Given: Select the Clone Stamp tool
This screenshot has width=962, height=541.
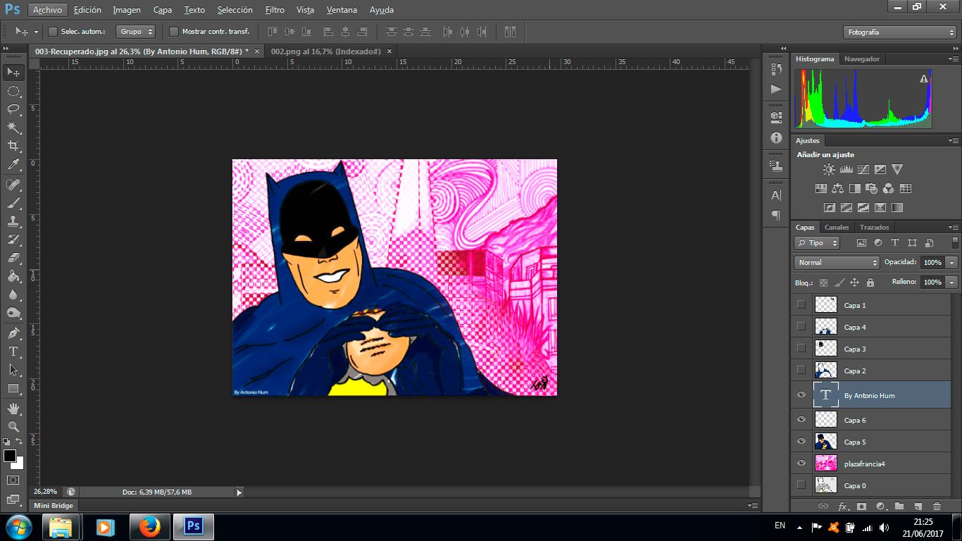Looking at the screenshot, I should pos(13,221).
